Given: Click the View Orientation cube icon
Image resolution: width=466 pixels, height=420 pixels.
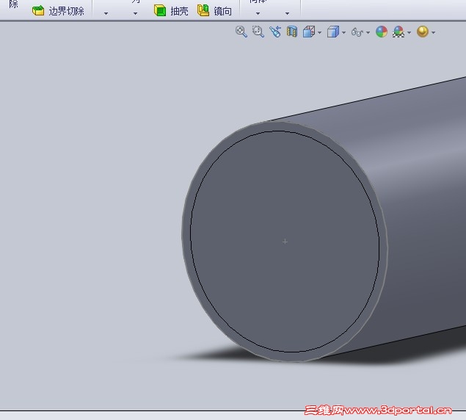Looking at the screenshot, I should click(x=309, y=32).
